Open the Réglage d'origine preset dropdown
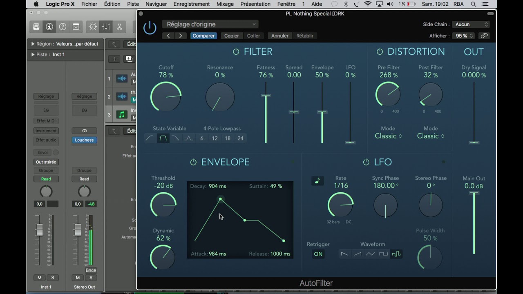Screen dimensions: 523x294 pos(210,24)
